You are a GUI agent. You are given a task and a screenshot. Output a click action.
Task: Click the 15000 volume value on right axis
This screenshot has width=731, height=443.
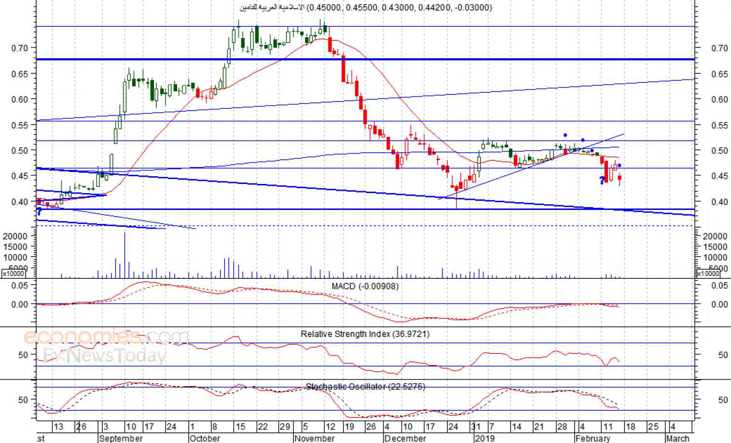715,247
